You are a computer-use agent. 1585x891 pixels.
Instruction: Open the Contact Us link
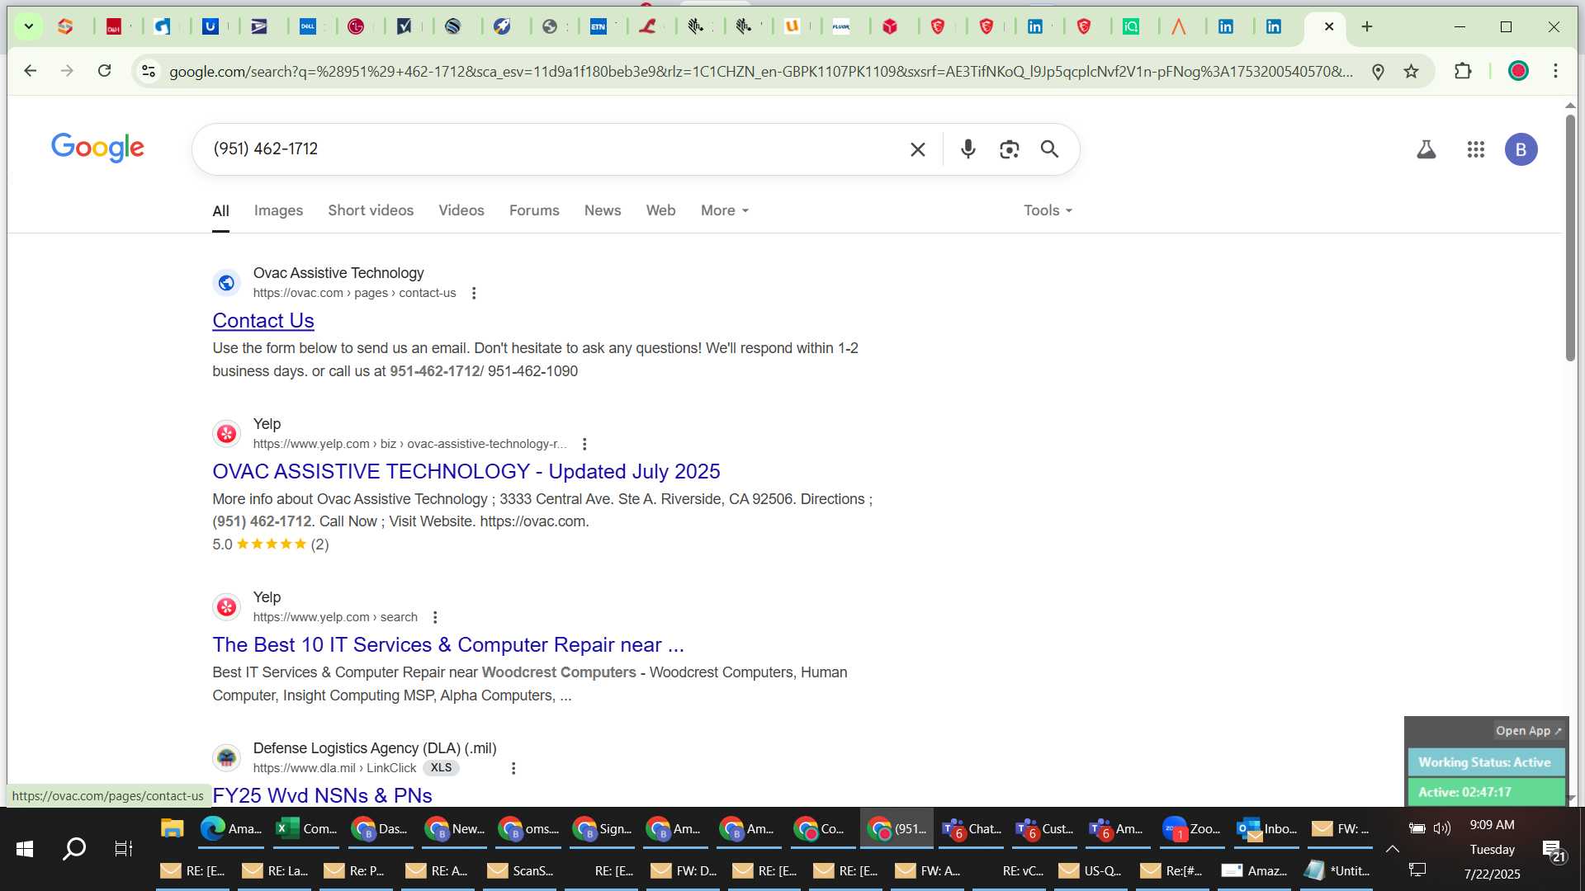point(263,321)
